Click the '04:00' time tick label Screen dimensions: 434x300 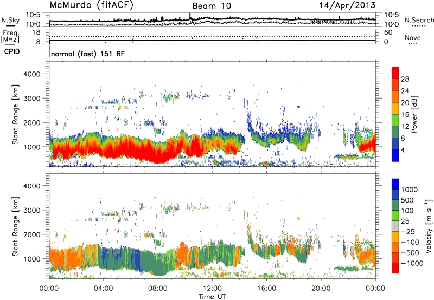point(103,289)
